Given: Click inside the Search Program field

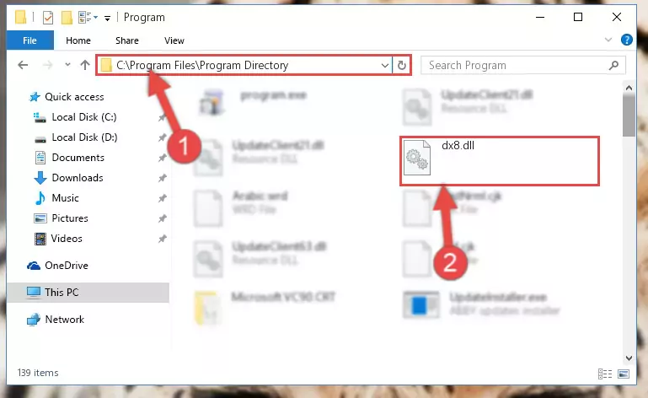Looking at the screenshot, I should click(x=517, y=66).
